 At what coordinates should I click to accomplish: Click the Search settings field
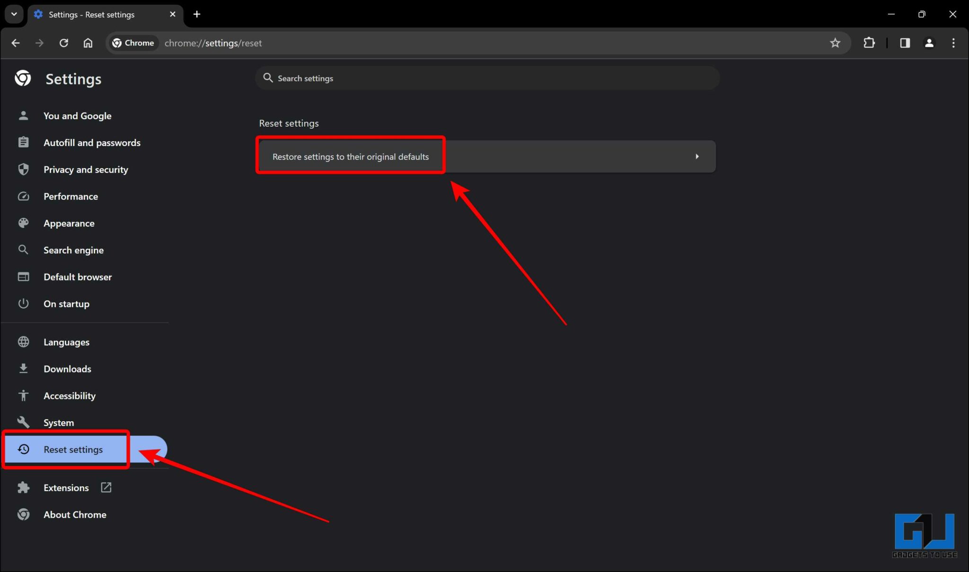[486, 78]
